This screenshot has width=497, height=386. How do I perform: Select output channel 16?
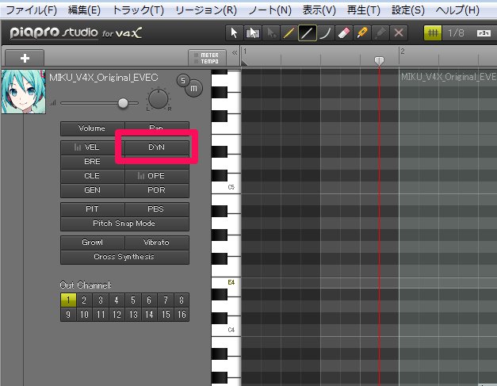(x=182, y=315)
